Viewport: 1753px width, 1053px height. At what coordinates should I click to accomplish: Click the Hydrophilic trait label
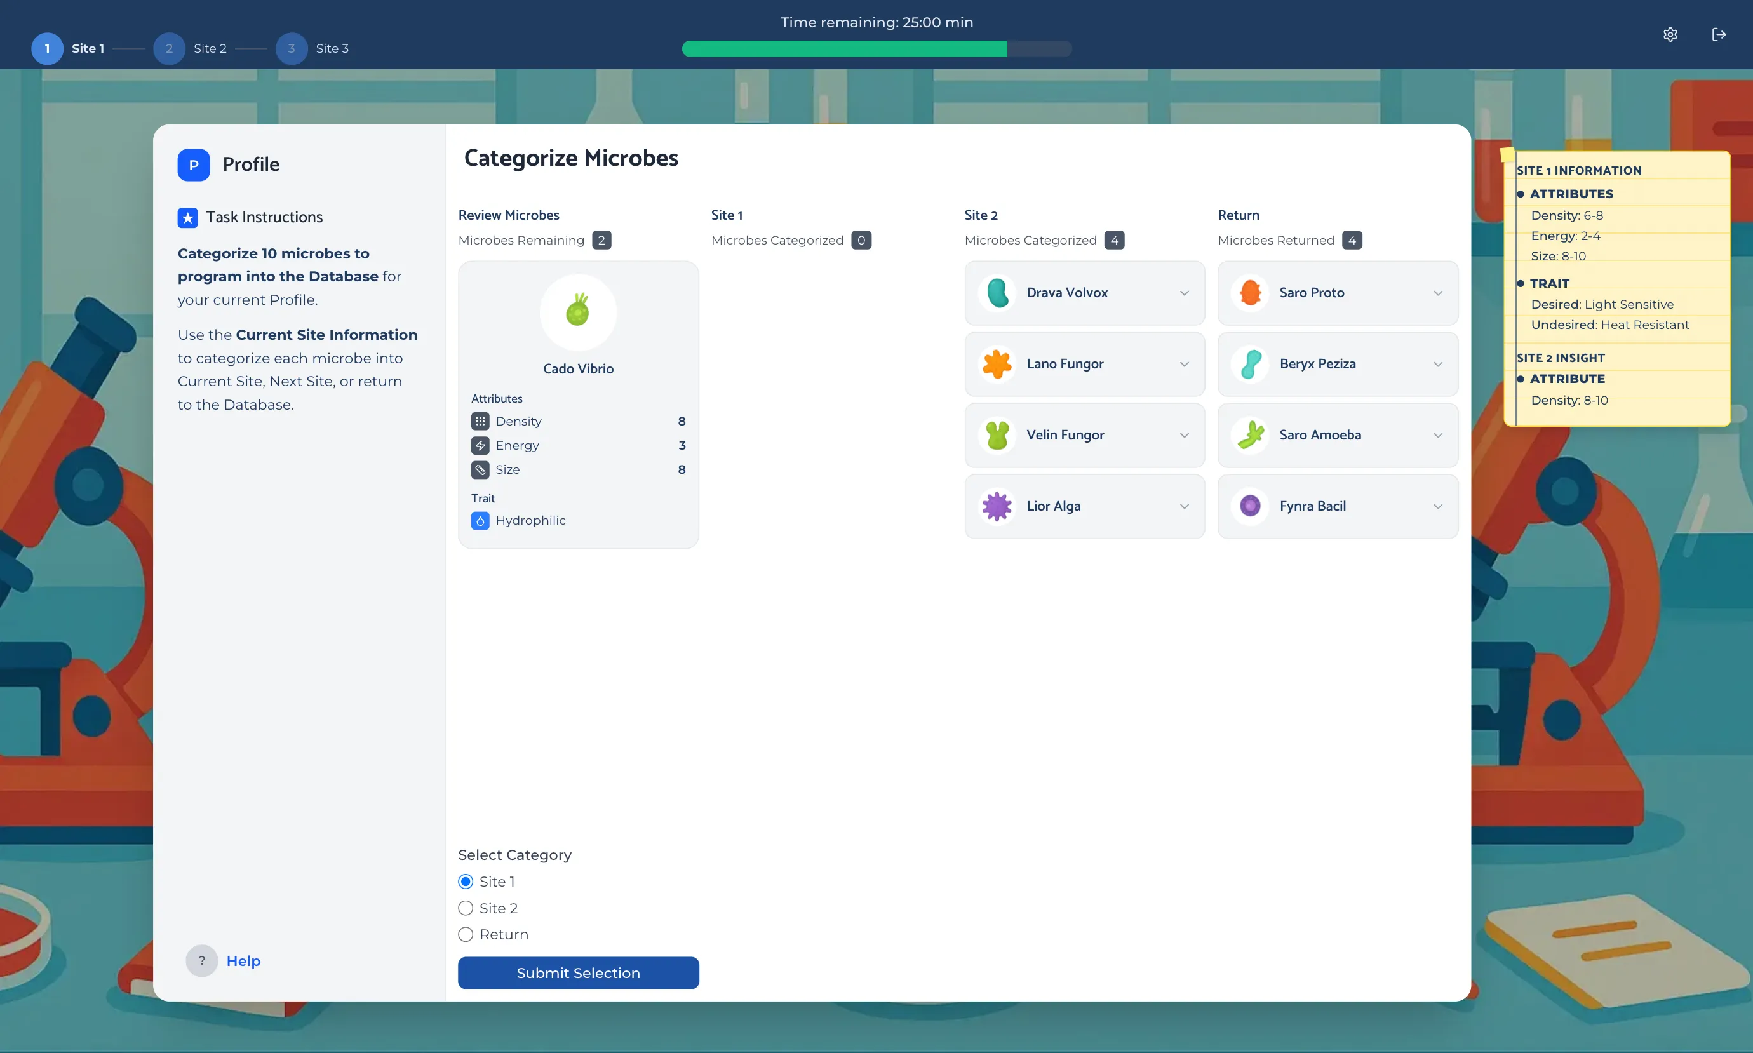530,521
